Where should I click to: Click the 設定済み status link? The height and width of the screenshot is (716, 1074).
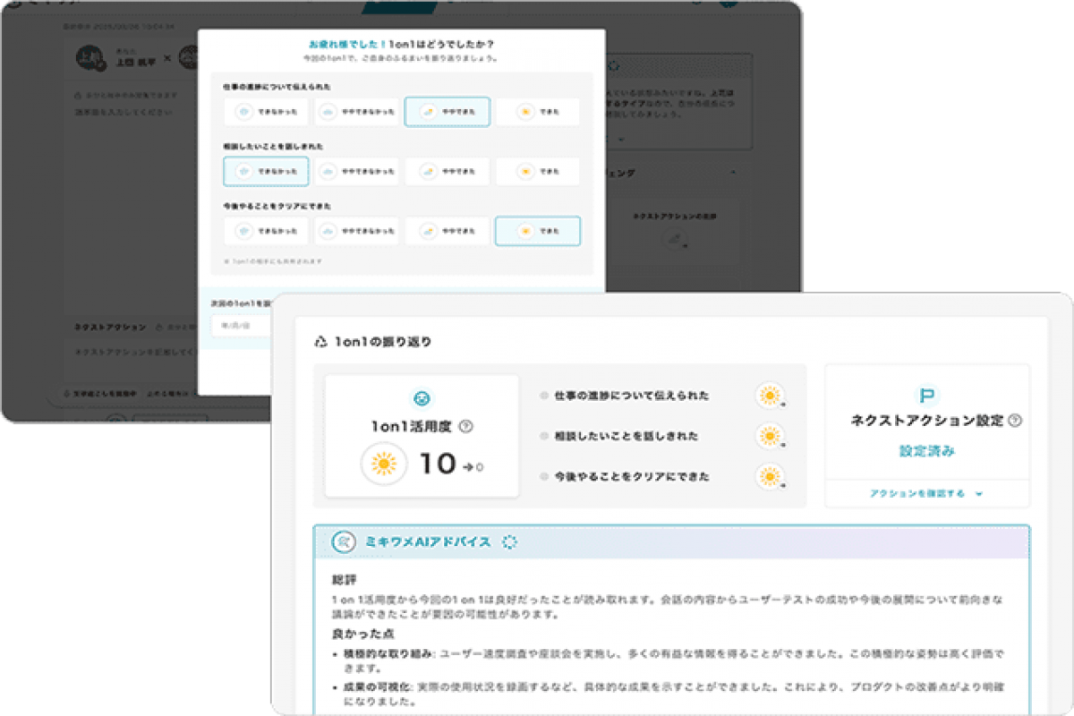point(926,451)
